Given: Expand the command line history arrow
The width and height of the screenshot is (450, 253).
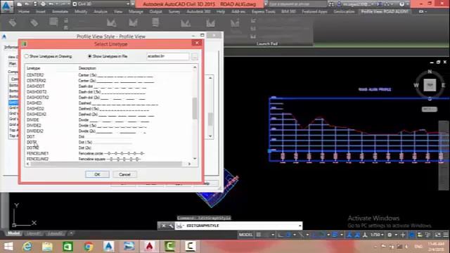Looking at the screenshot, I should pos(300,226).
